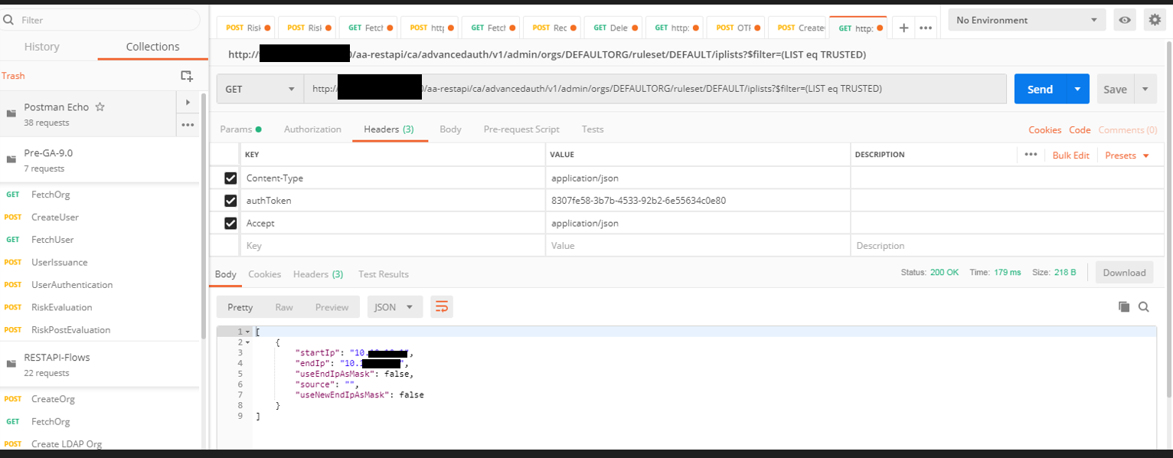This screenshot has width=1173, height=458.
Task: Open the FetchUser GET request
Action: [53, 240]
